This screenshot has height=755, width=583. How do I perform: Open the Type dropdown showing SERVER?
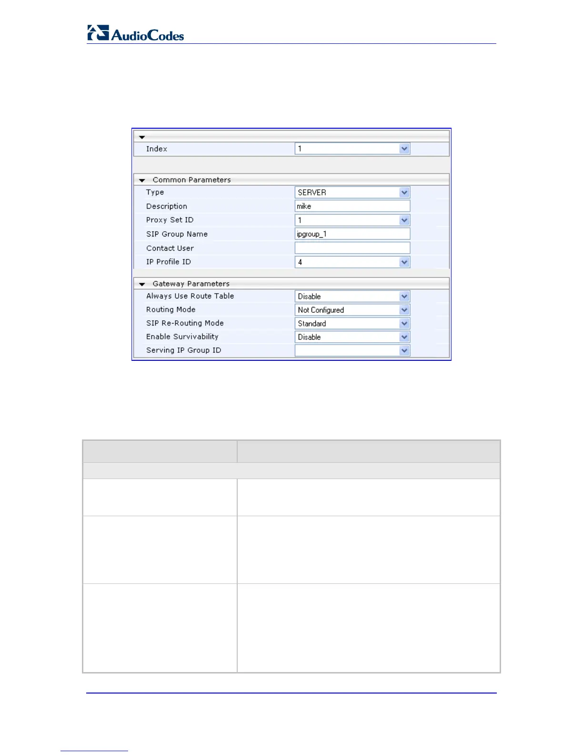tap(352, 193)
